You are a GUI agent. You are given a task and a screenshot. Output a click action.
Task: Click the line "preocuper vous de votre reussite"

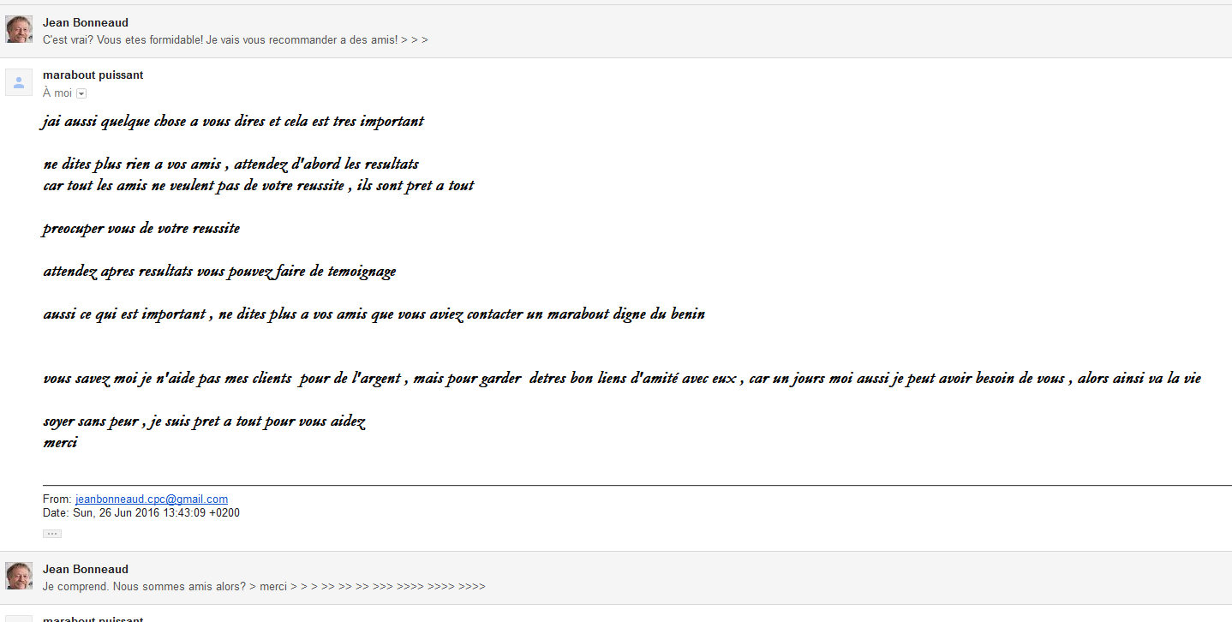pyautogui.click(x=141, y=229)
